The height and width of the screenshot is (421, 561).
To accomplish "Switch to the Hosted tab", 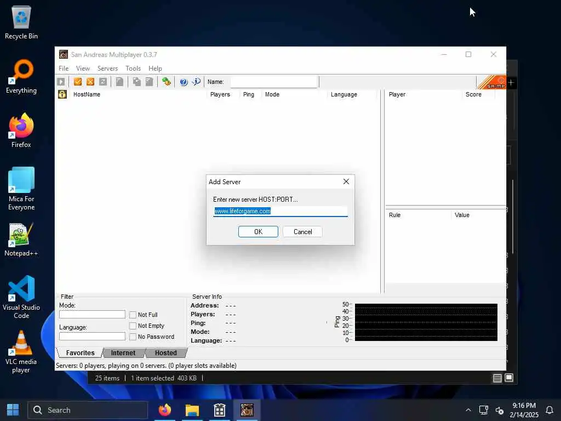I will (x=165, y=353).
